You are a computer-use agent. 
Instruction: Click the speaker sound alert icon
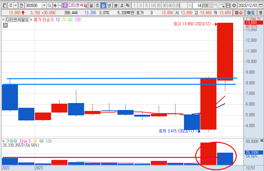pyautogui.click(x=55, y=6)
